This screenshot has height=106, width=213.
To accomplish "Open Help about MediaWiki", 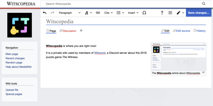I will [18, 67].
